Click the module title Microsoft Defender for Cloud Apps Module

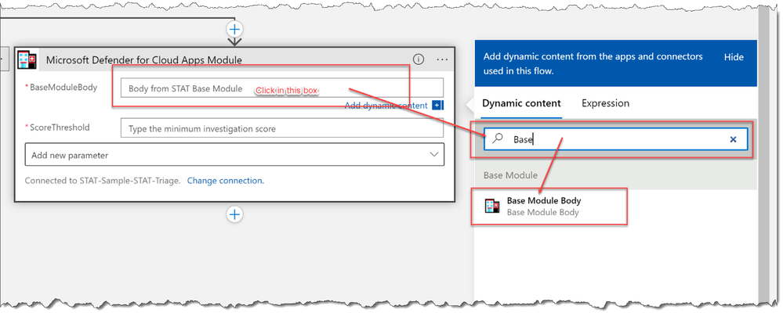pos(143,59)
